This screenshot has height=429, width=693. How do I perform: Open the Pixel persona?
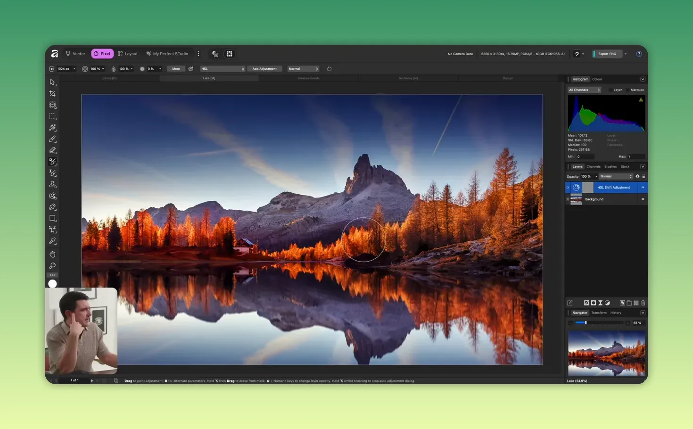click(x=102, y=53)
